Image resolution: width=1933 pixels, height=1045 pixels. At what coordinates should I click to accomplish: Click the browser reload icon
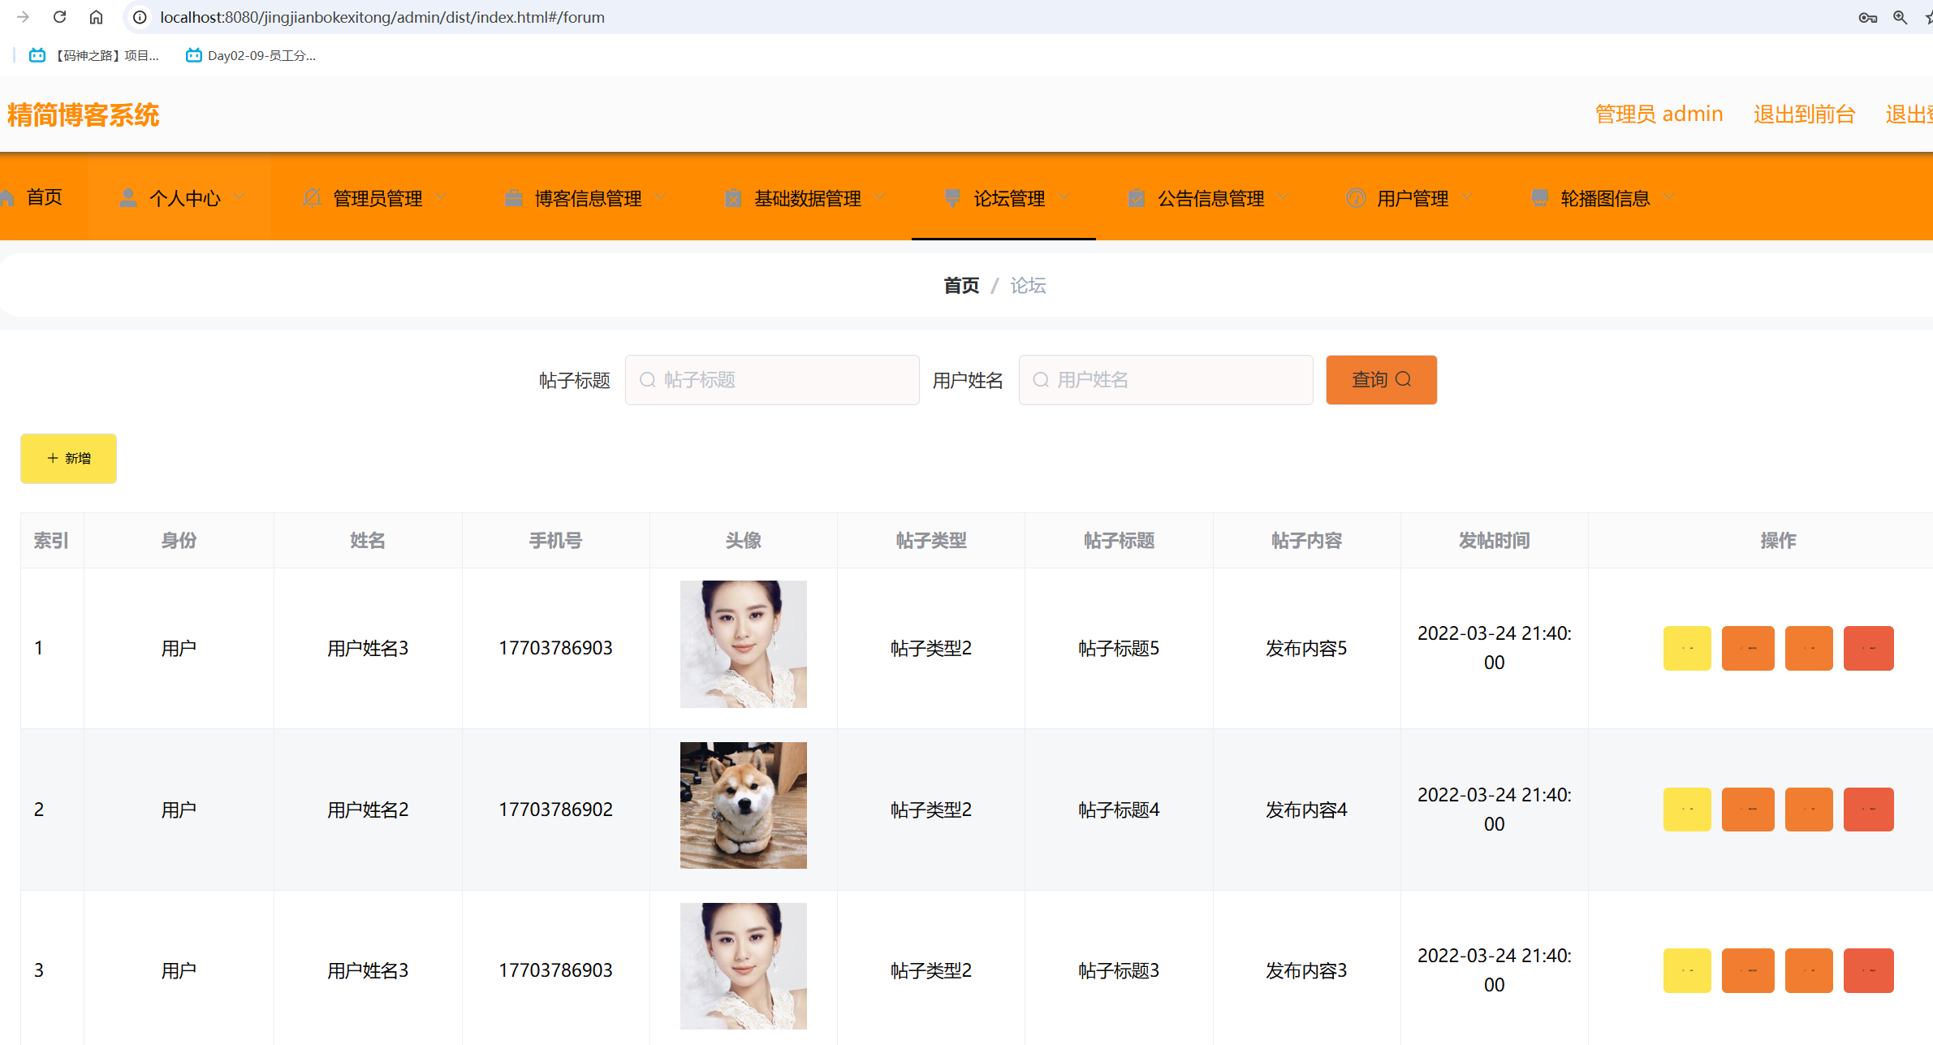tap(59, 17)
